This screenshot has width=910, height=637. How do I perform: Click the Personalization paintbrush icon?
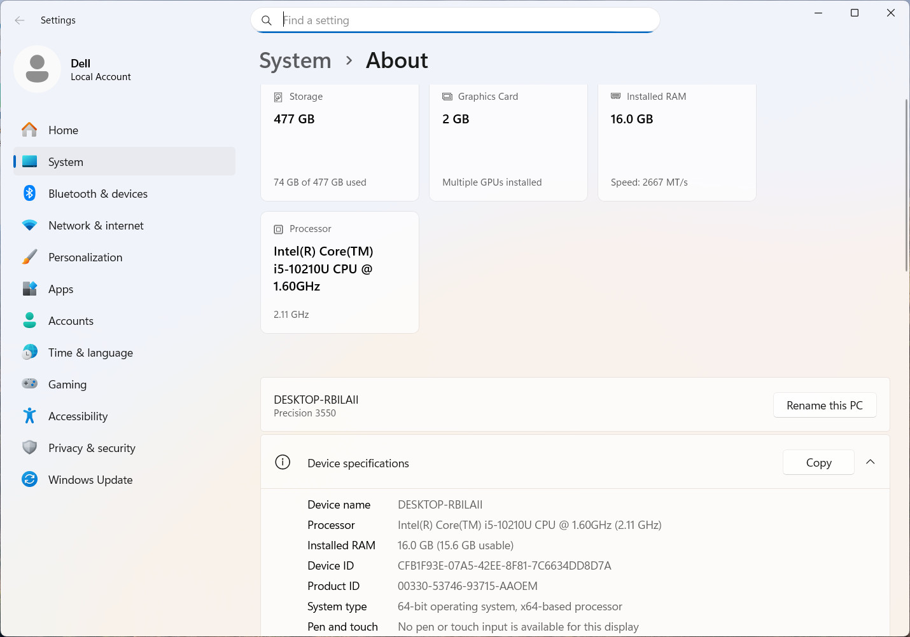[29, 257]
